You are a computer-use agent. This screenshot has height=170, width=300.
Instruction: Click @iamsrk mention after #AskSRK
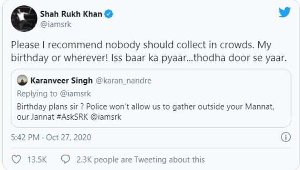(x=105, y=117)
